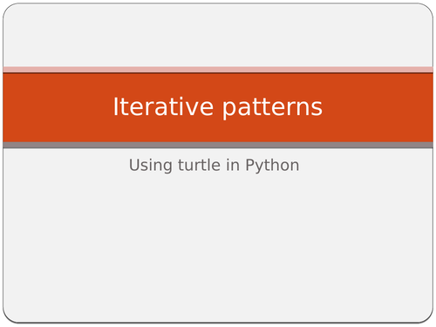436x327 pixels.
Task: Click the capital "U" starting the subtitle
Action: coord(134,165)
